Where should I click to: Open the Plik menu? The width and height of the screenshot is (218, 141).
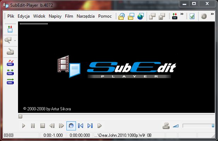11,16
